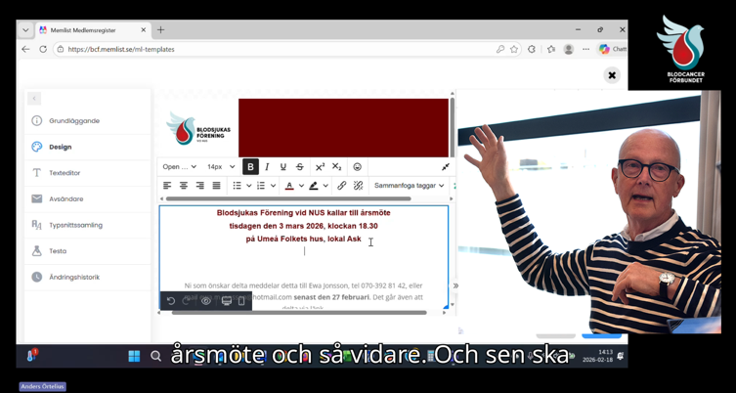The width and height of the screenshot is (736, 393).
Task: Center-align the text
Action: pyautogui.click(x=184, y=186)
